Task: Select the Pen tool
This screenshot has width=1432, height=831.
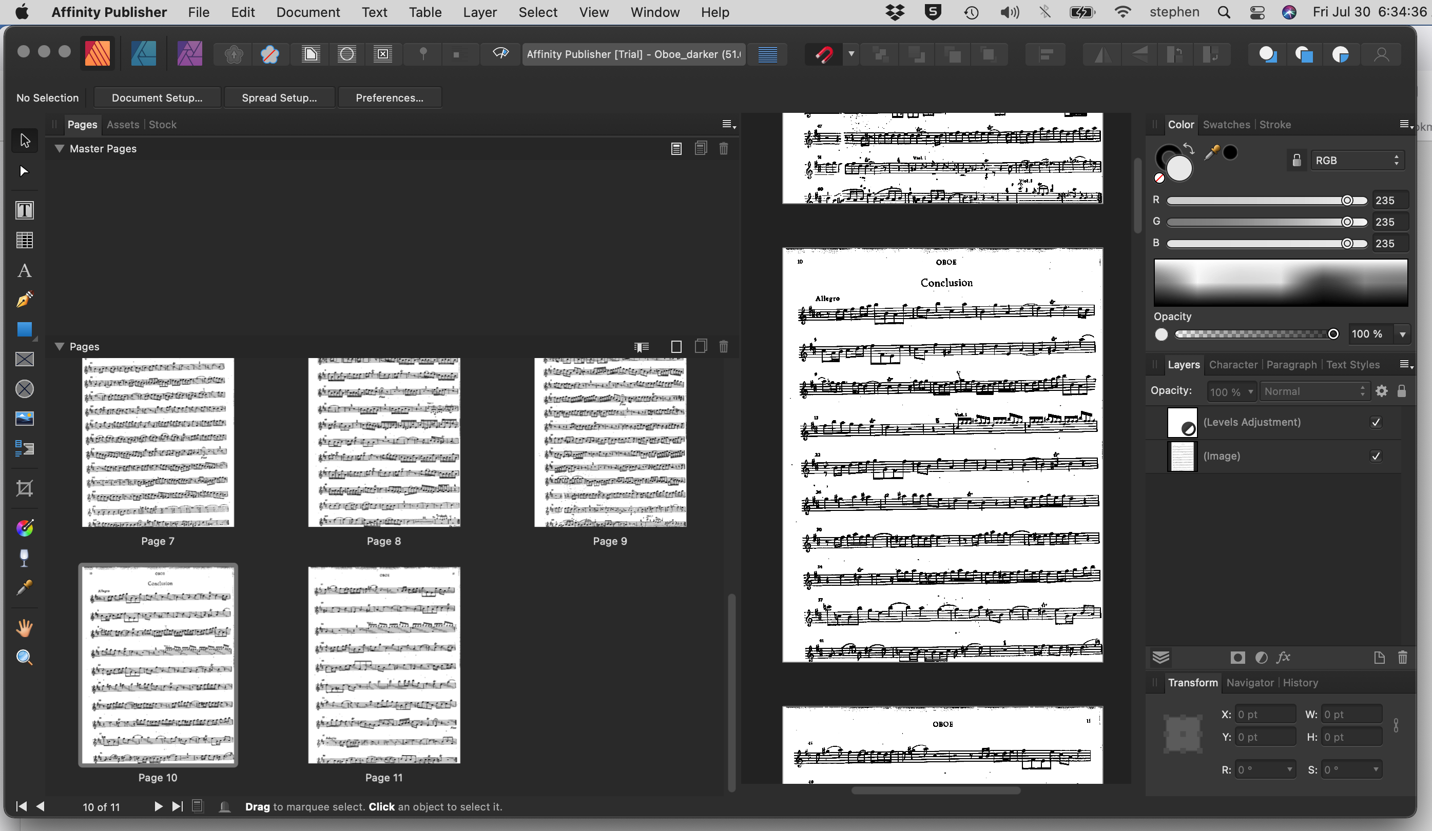Action: 25,300
